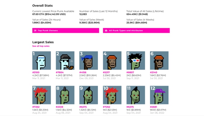Follow the See all top sales link

click(41, 46)
